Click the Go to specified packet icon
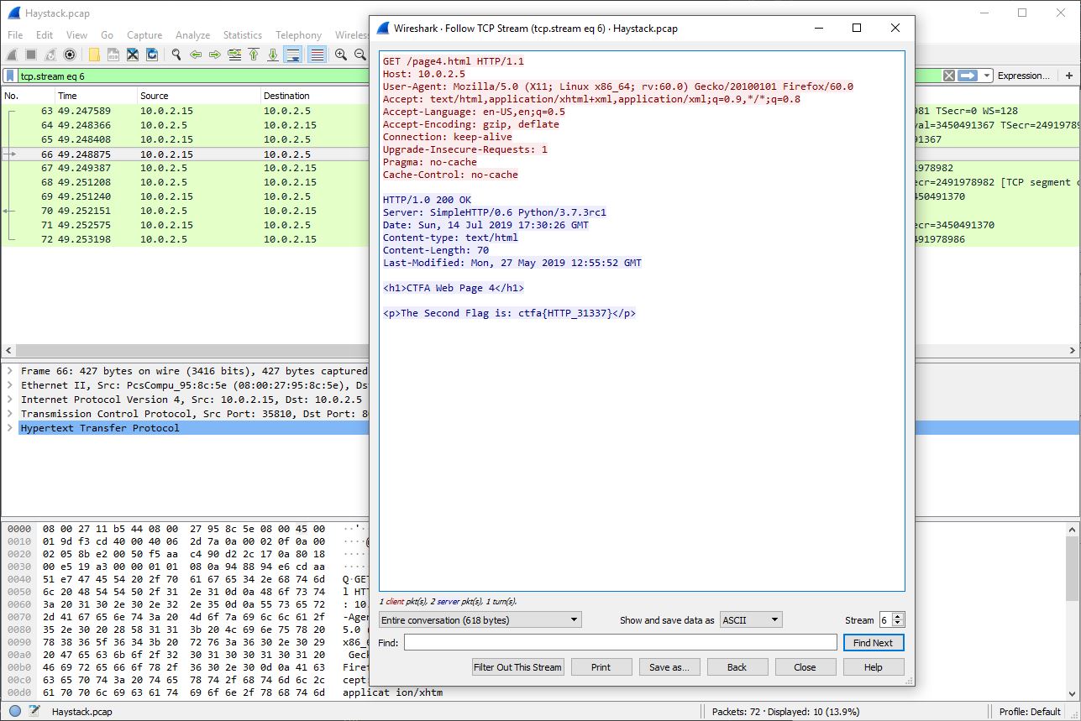The image size is (1081, 721). [234, 55]
